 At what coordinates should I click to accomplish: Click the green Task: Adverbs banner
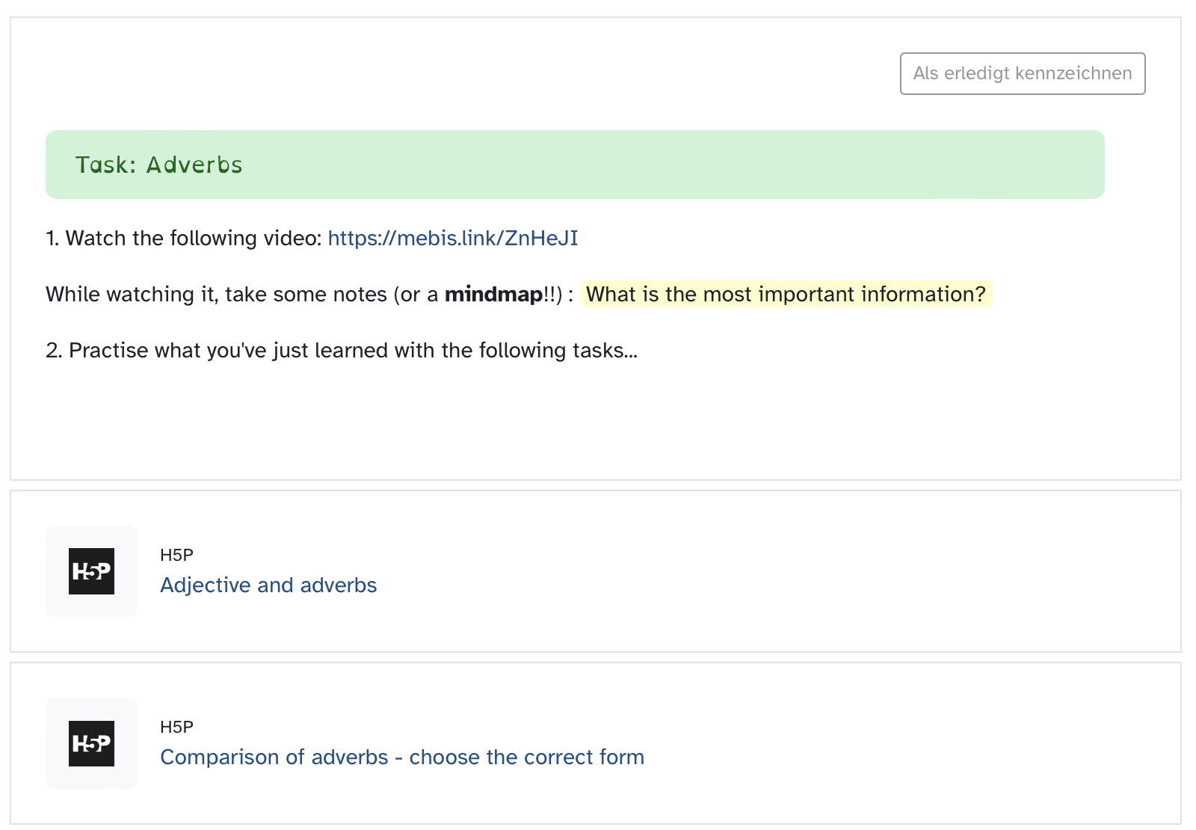[x=673, y=165]
